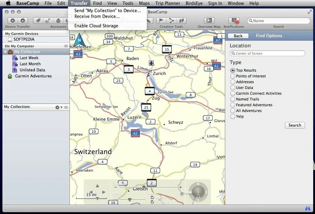Select Top Results radio button

pos(233,70)
